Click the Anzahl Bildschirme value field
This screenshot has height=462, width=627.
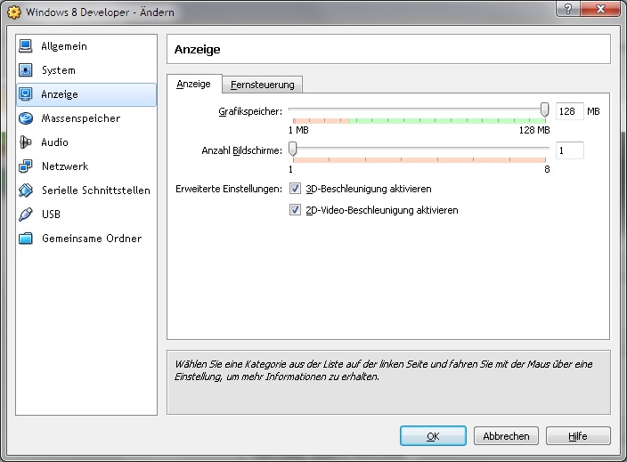point(569,150)
